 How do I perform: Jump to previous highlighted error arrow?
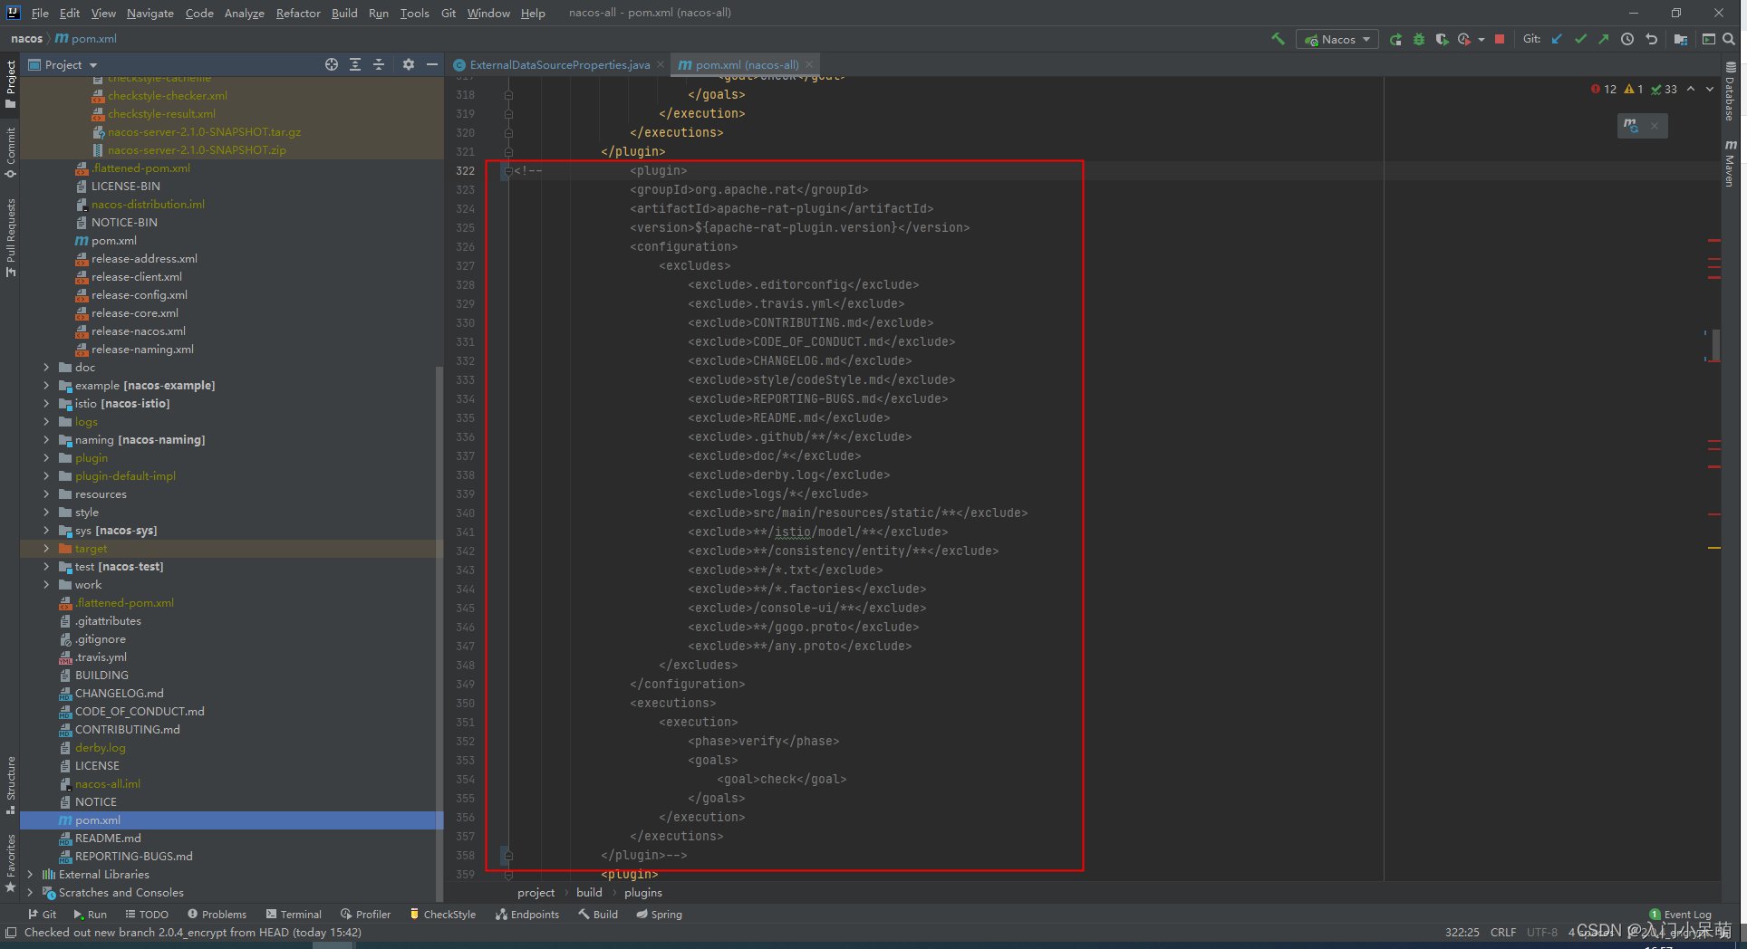pyautogui.click(x=1691, y=89)
